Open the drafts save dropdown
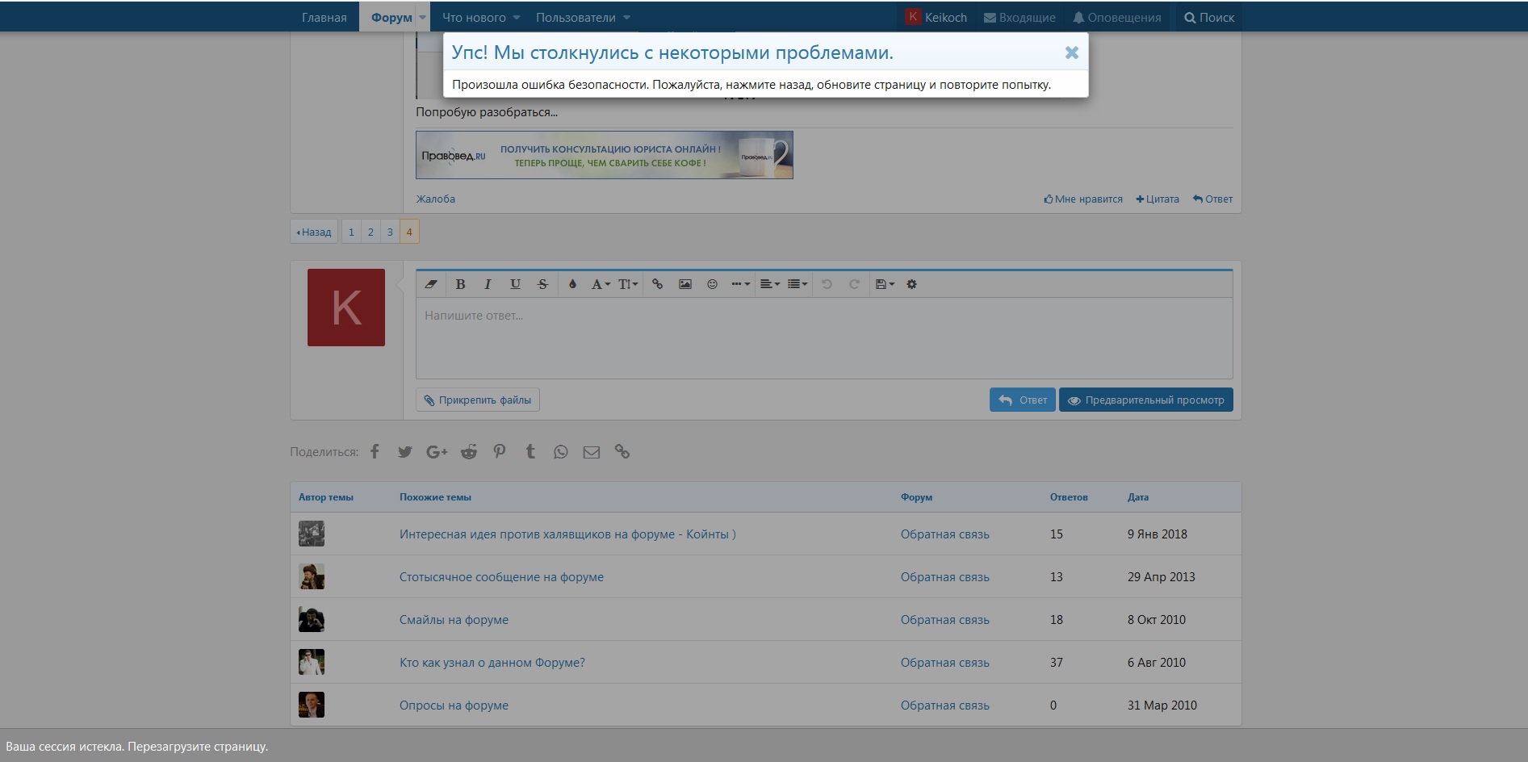 pyautogui.click(x=885, y=284)
